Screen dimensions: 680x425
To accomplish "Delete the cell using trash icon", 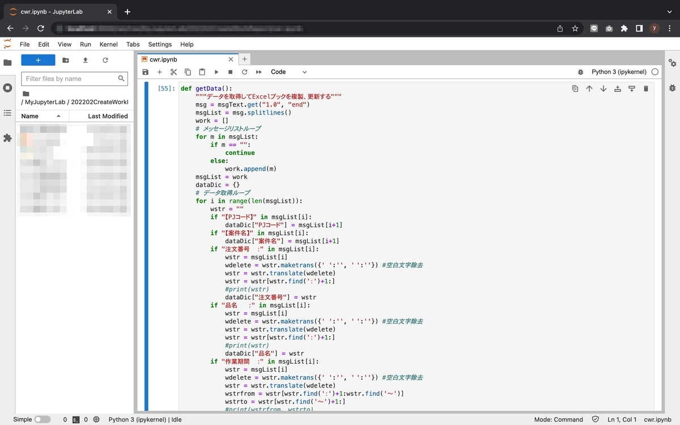I will (x=647, y=88).
